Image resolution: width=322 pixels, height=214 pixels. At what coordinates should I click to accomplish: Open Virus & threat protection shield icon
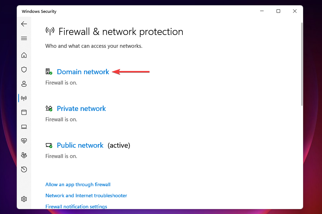point(24,70)
